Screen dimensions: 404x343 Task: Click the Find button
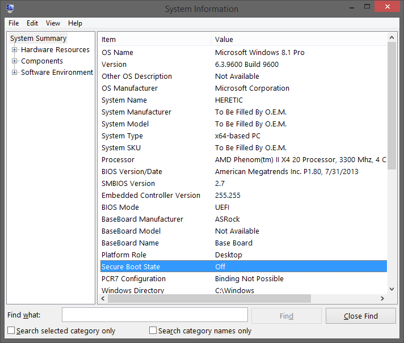click(287, 316)
